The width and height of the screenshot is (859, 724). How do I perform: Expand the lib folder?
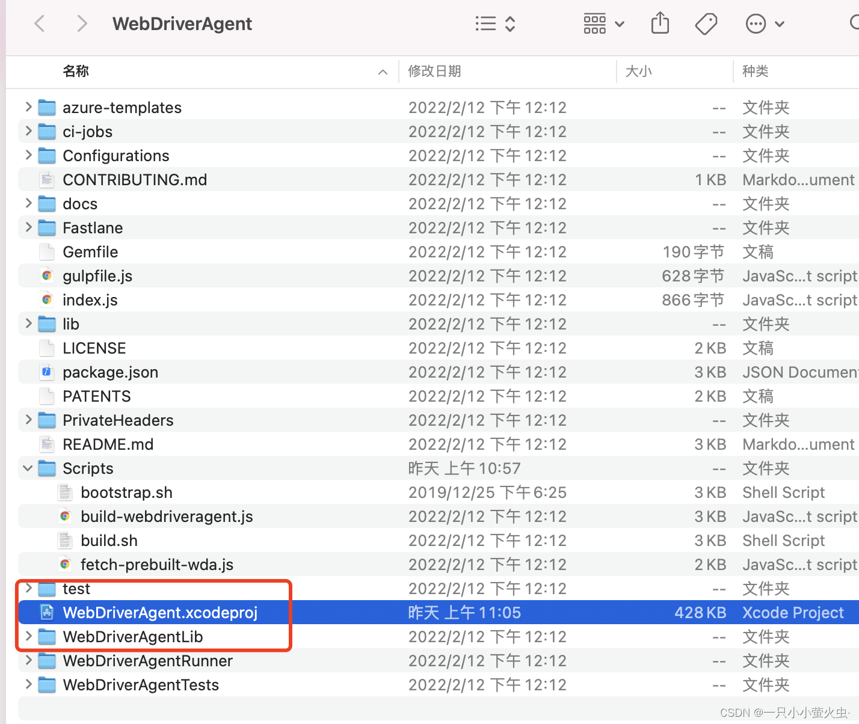pos(28,324)
